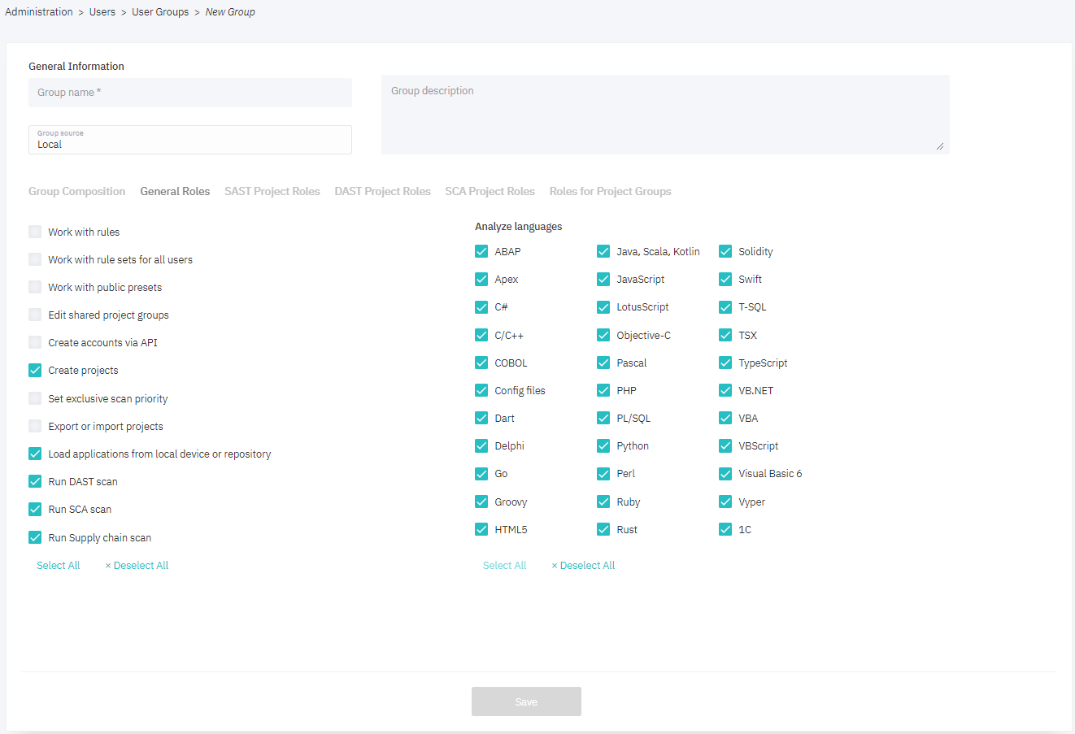Uncheck the PL/SQL language
Screen dimensions: 1075x734
[x=603, y=418]
